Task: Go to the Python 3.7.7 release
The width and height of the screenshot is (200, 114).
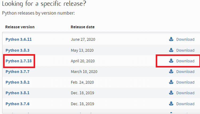Action: 17,72
